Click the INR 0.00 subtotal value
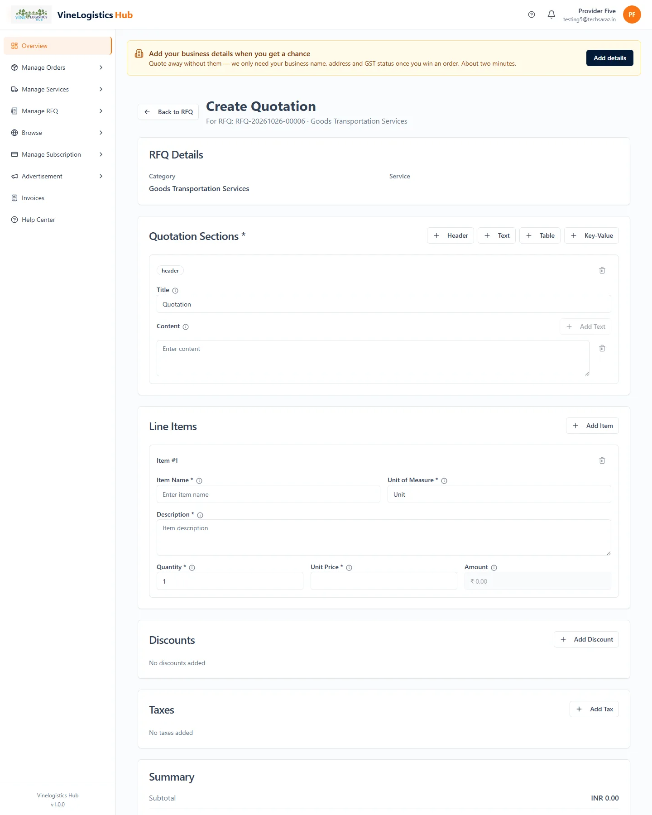Screen dimensions: 652x815 (x=605, y=798)
